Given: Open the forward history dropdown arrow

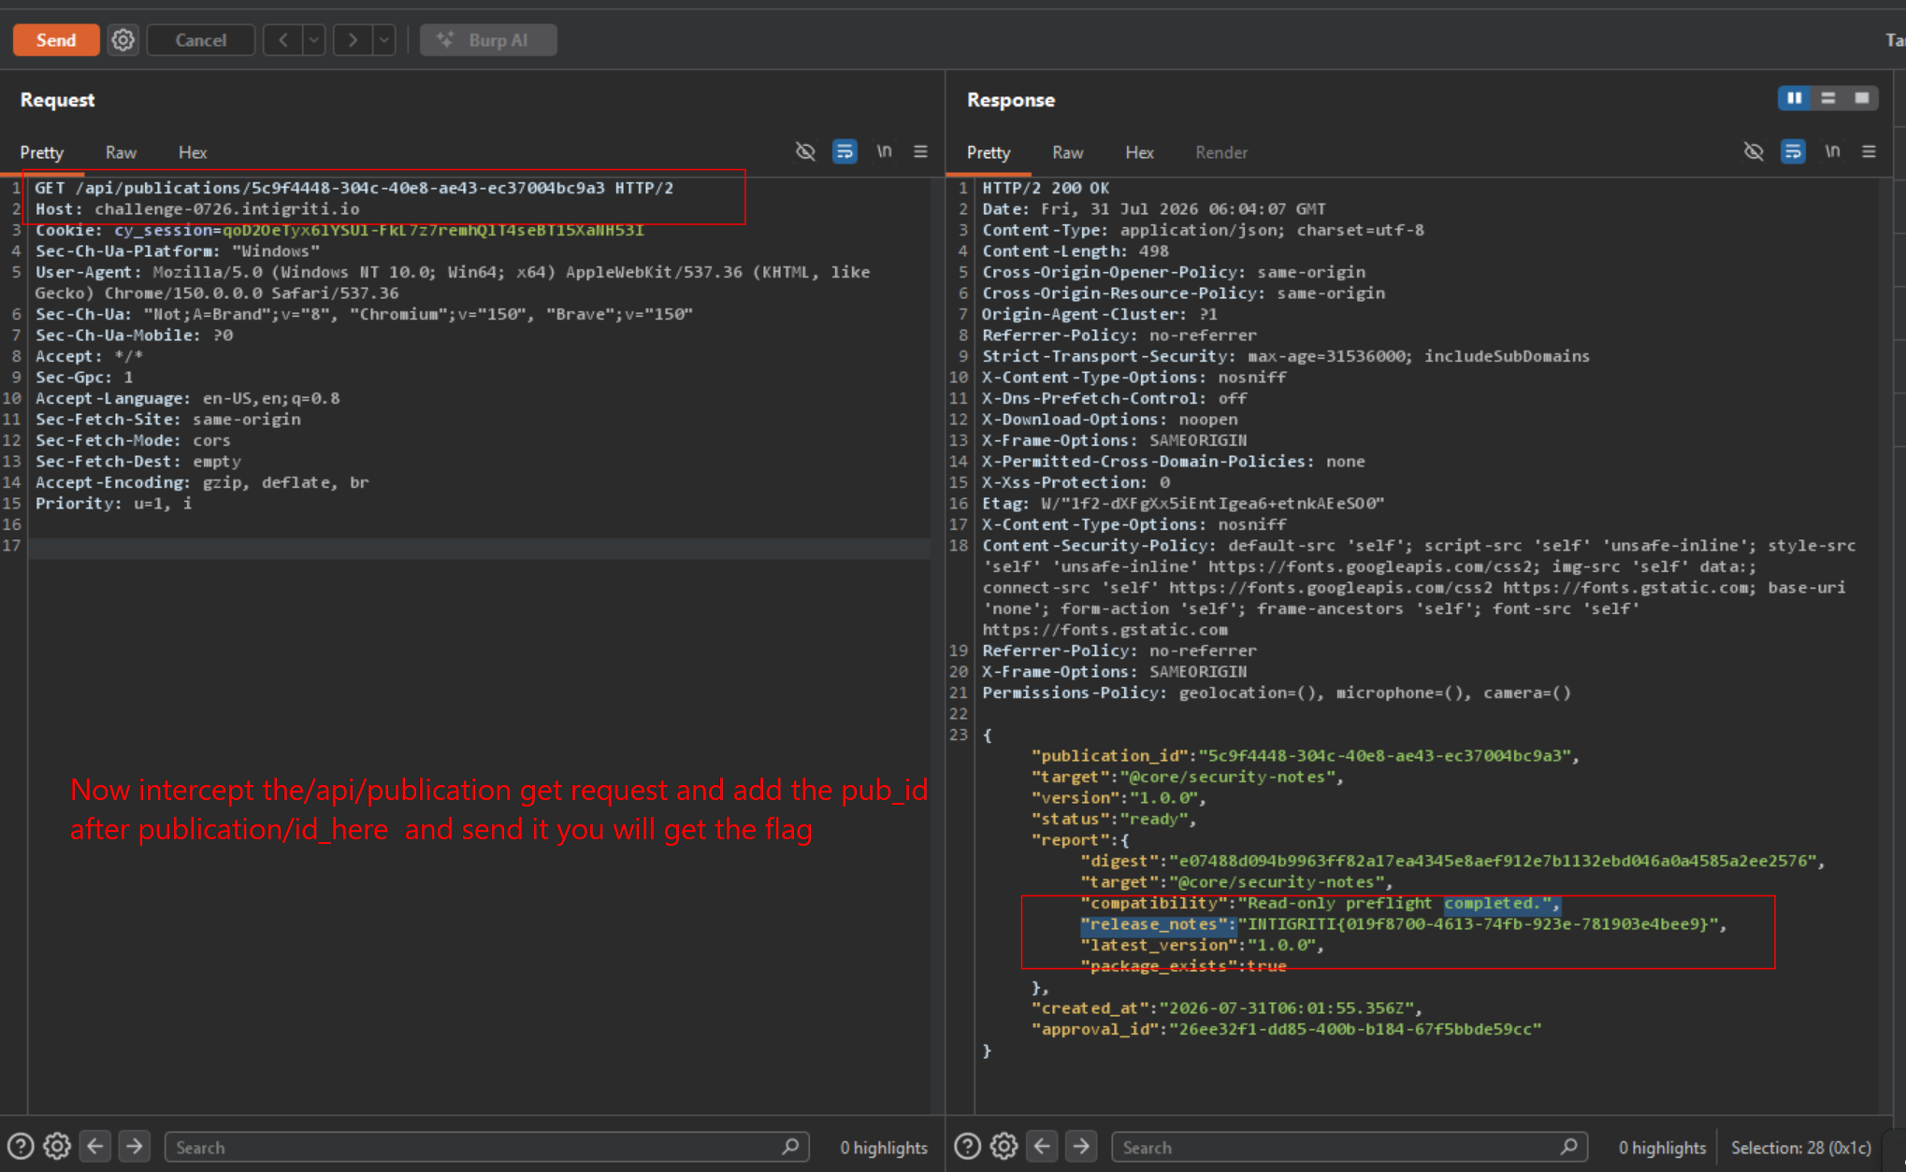Looking at the screenshot, I should tap(384, 40).
